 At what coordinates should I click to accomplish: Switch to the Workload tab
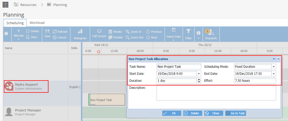(x=37, y=23)
